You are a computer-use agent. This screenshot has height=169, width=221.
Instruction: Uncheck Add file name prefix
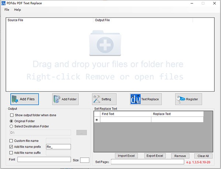[11, 147]
